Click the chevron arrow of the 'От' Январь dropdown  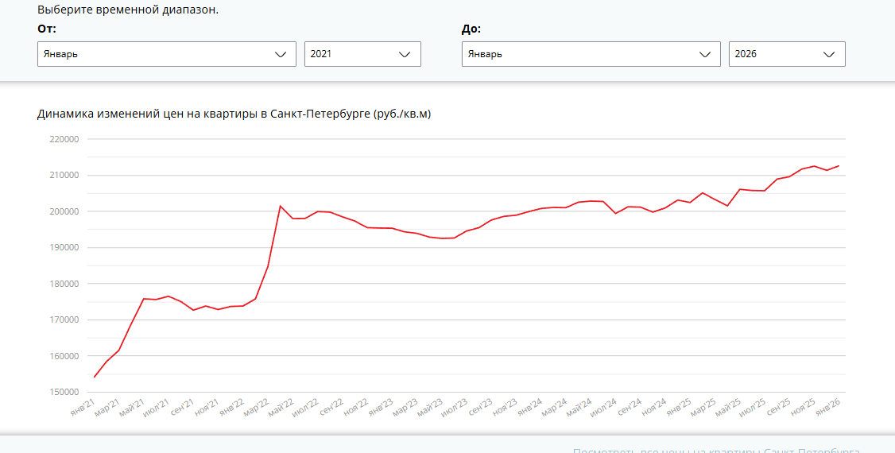pos(281,55)
